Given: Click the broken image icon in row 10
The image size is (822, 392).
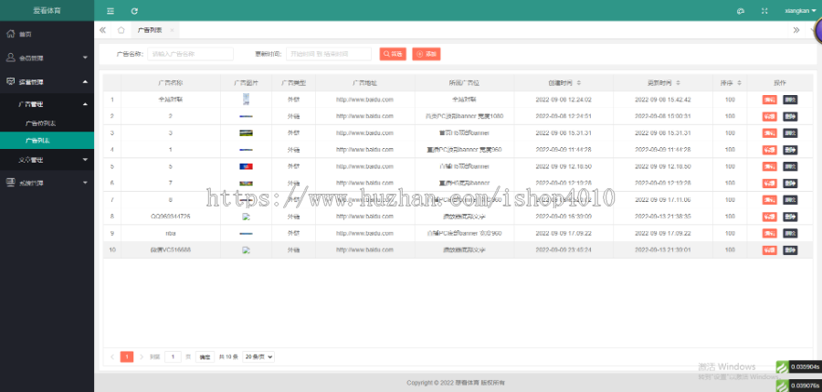Looking at the screenshot, I should 246,250.
